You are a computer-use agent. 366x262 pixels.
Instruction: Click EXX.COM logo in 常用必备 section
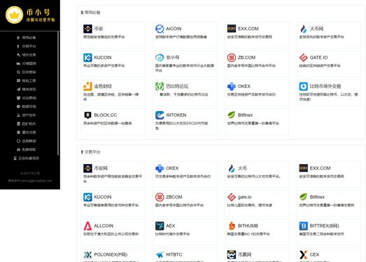coord(232,29)
